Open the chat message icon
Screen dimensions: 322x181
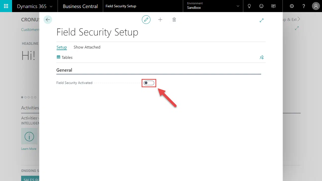click(x=273, y=6)
